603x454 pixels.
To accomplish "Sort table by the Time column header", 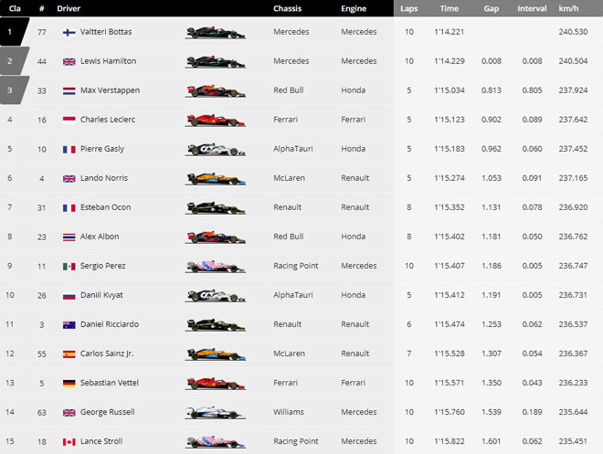I will 449,8.
